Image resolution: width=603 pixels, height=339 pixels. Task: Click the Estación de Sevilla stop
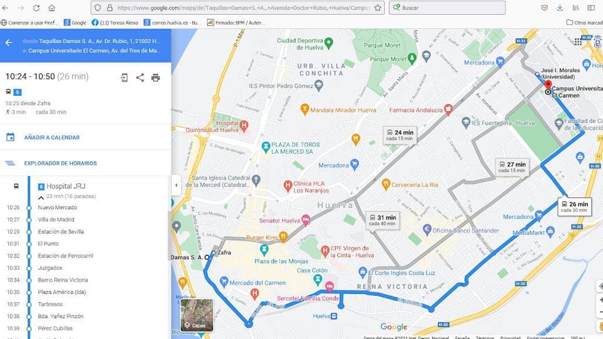tap(61, 232)
